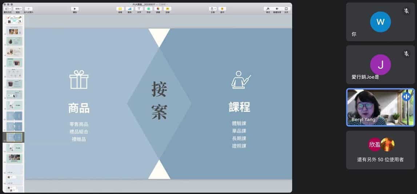The width and height of the screenshot is (417, 194).
Task: Click the 單品課 text line
Action: [239, 131]
